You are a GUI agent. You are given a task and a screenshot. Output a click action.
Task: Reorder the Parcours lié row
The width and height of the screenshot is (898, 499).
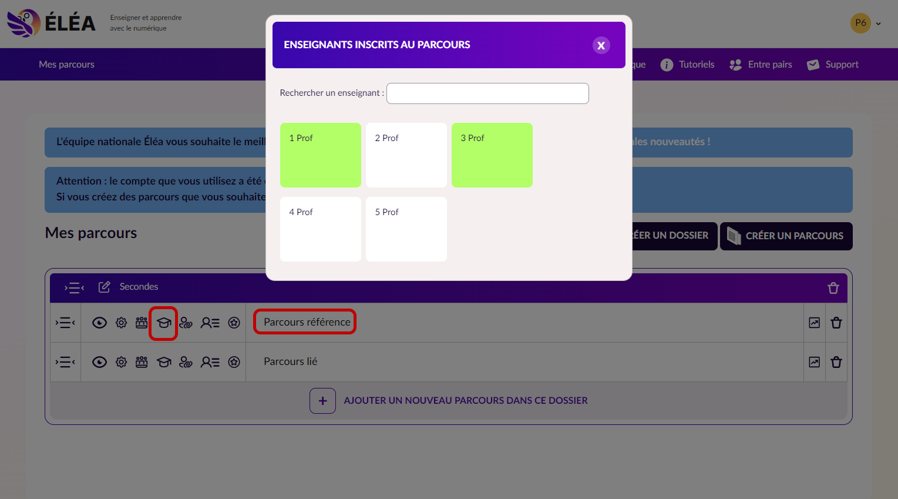coord(65,362)
